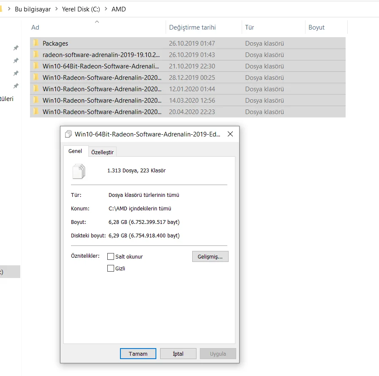Viewport: 379px width, 376px height.
Task: Click size value 6,28 GB (6.752.399.517 bayt)
Action: pos(144,222)
